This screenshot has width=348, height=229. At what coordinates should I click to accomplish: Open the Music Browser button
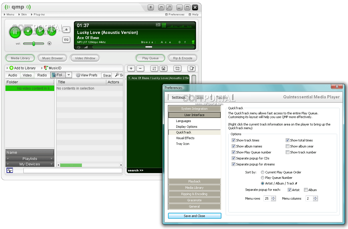53,58
